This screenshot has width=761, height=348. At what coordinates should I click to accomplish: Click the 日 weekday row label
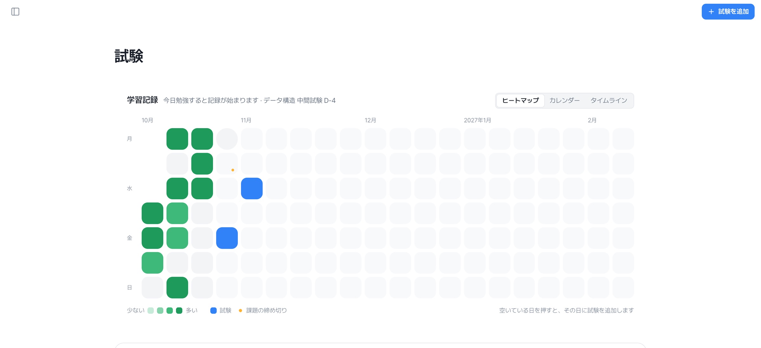pos(129,288)
